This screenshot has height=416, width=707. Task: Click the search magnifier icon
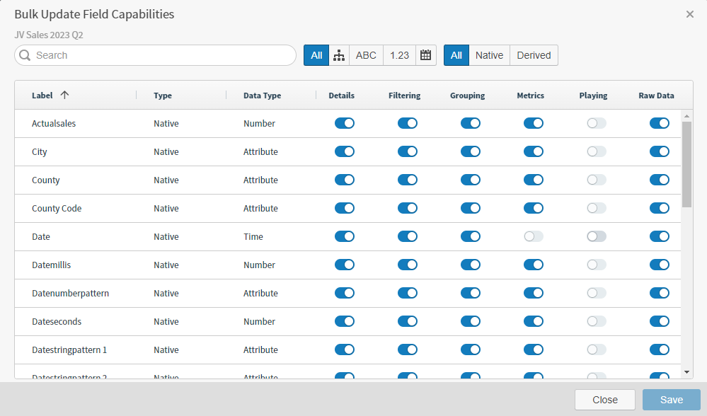24,54
